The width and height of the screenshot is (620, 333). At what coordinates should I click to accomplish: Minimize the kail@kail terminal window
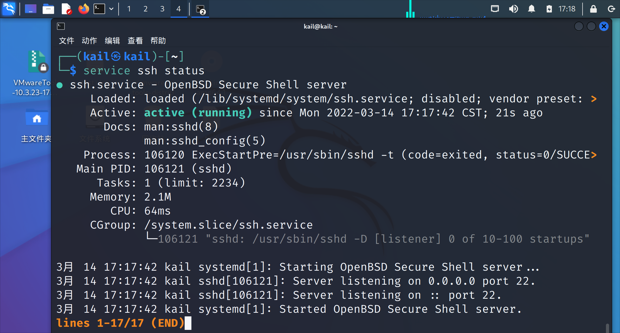tap(579, 26)
